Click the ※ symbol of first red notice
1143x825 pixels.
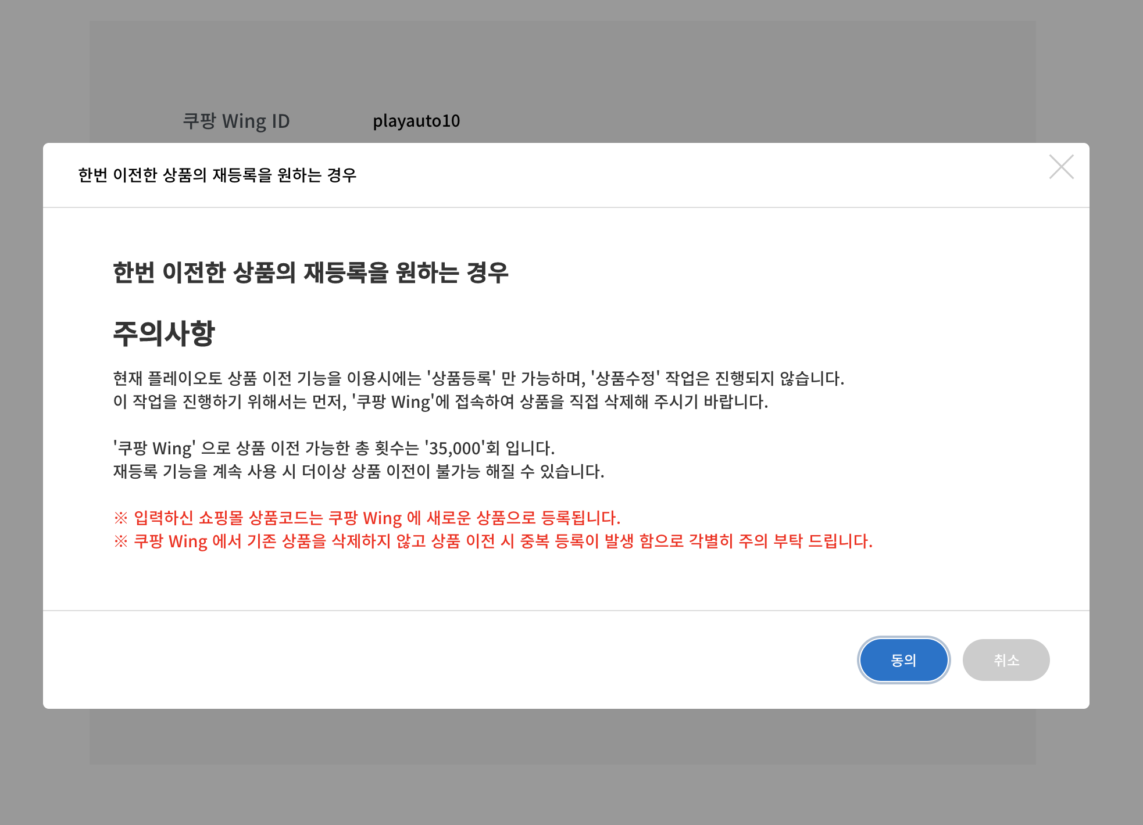121,518
